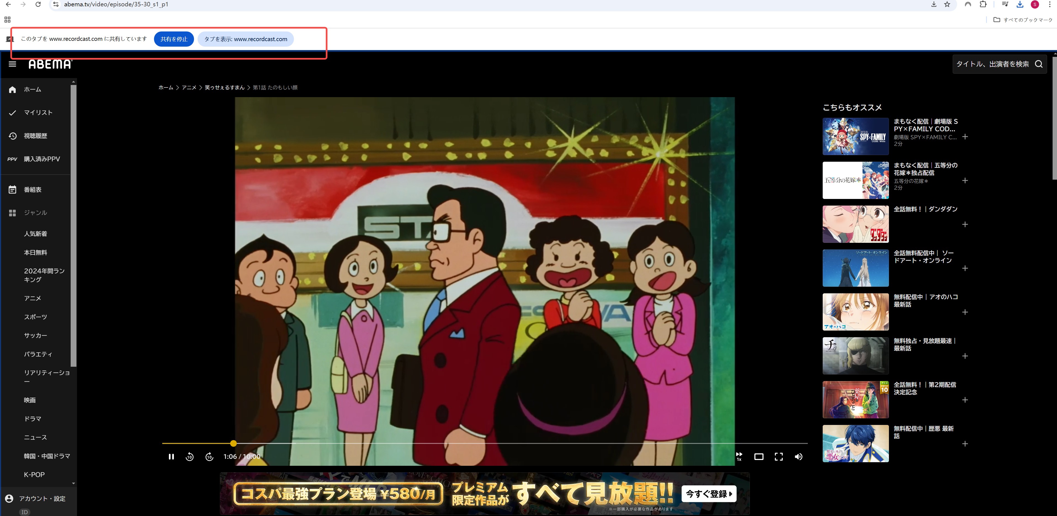
Task: Click 今すぐ登録 banner button
Action: click(x=709, y=494)
